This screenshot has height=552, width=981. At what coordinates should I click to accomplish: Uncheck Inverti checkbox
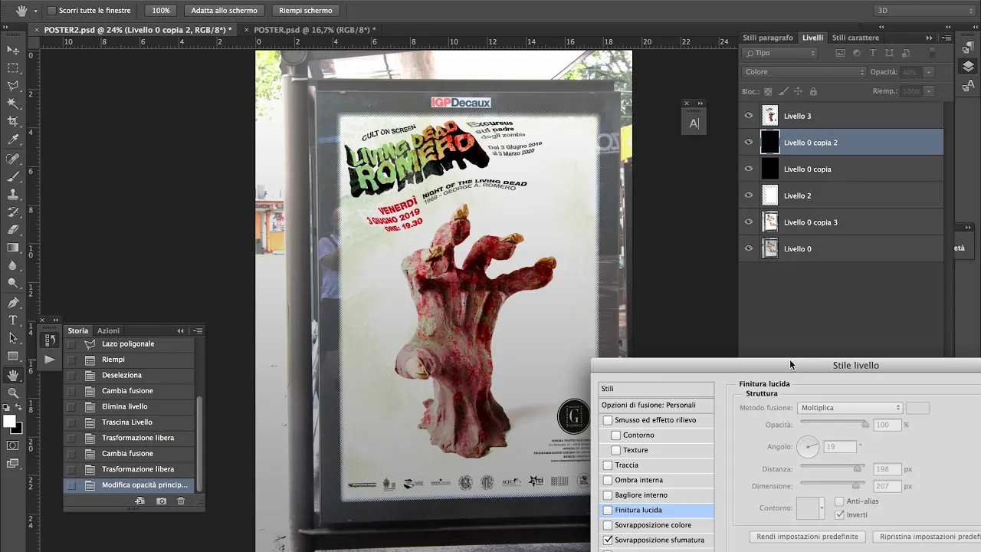(839, 514)
